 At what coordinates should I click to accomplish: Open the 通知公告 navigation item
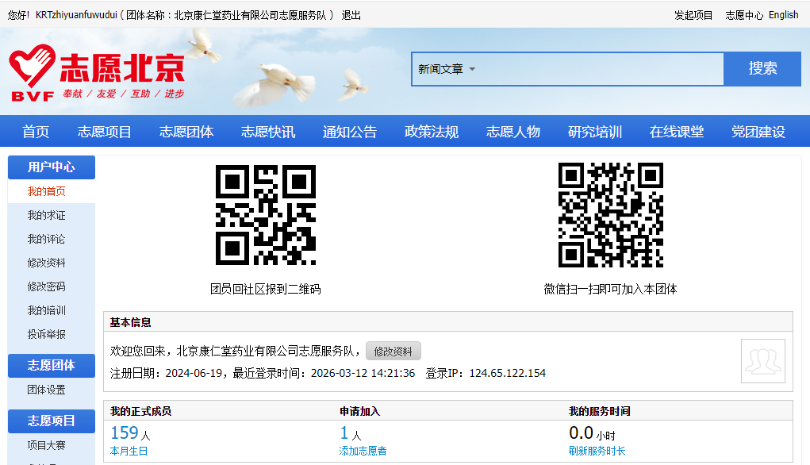tap(350, 132)
